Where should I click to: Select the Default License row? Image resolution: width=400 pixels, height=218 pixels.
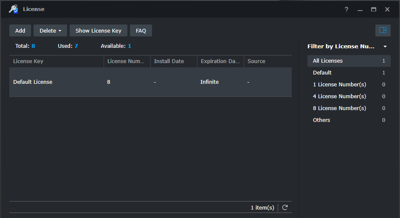pos(150,82)
